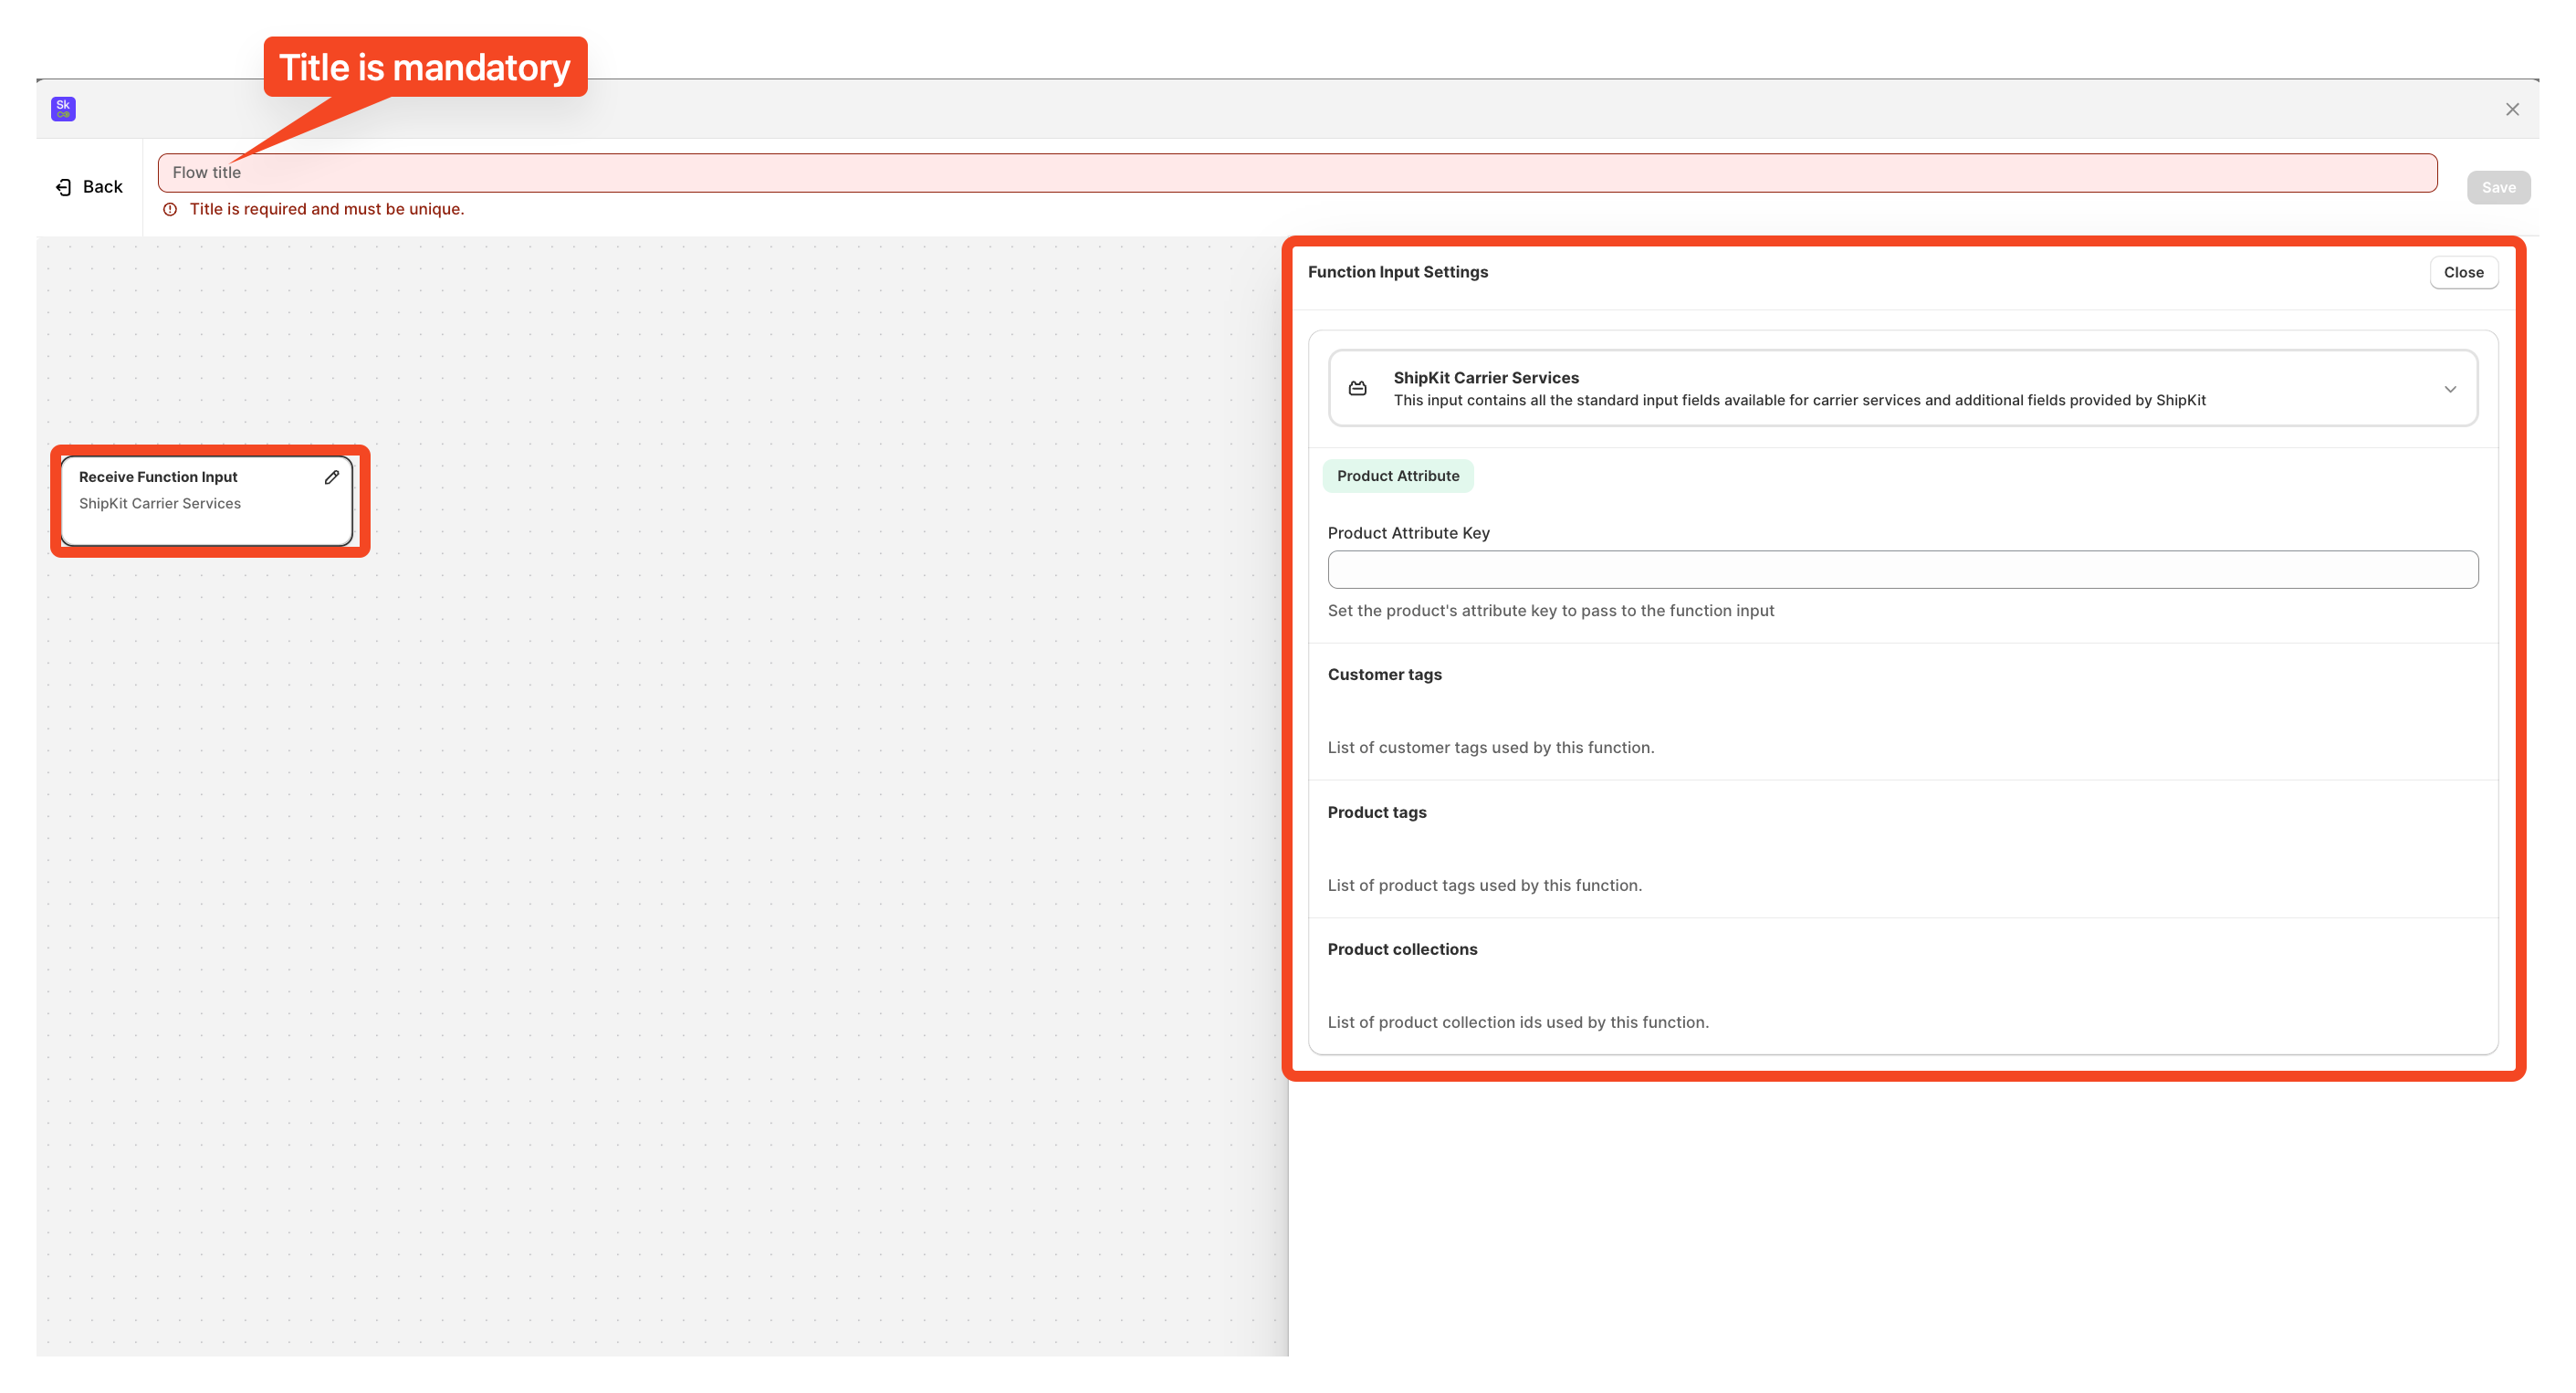This screenshot has height=1393, width=2576.
Task: Go Back to the previous page
Action: click(x=102, y=187)
